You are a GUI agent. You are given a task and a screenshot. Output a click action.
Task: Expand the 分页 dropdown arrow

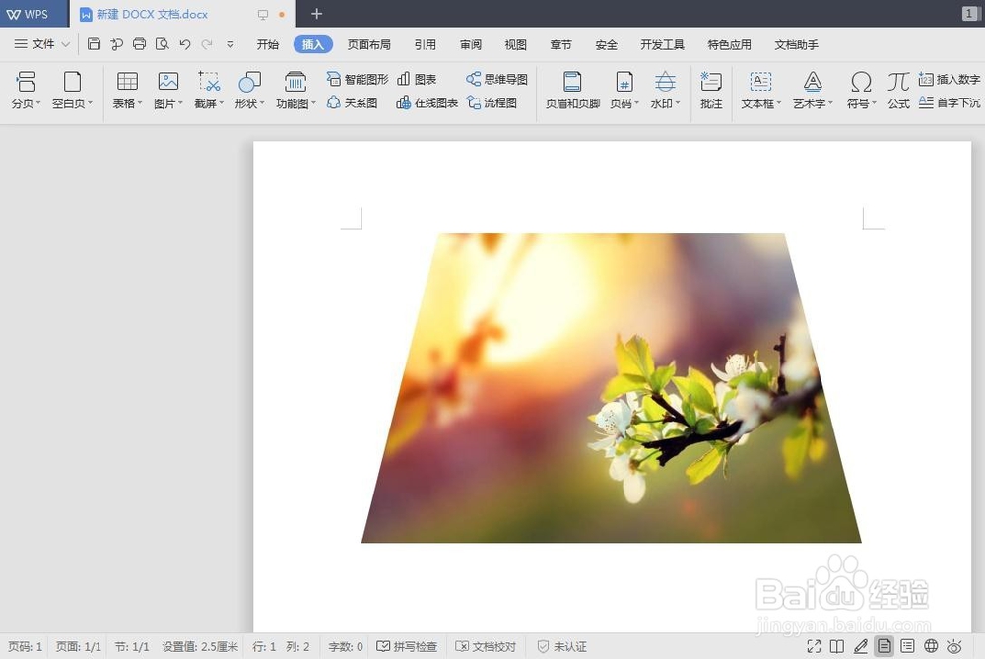(38, 103)
